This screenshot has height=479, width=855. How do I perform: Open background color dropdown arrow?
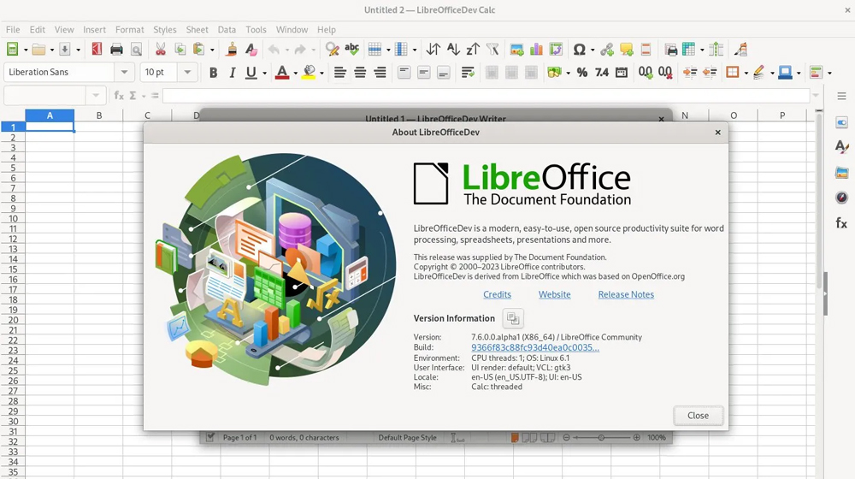[321, 73]
